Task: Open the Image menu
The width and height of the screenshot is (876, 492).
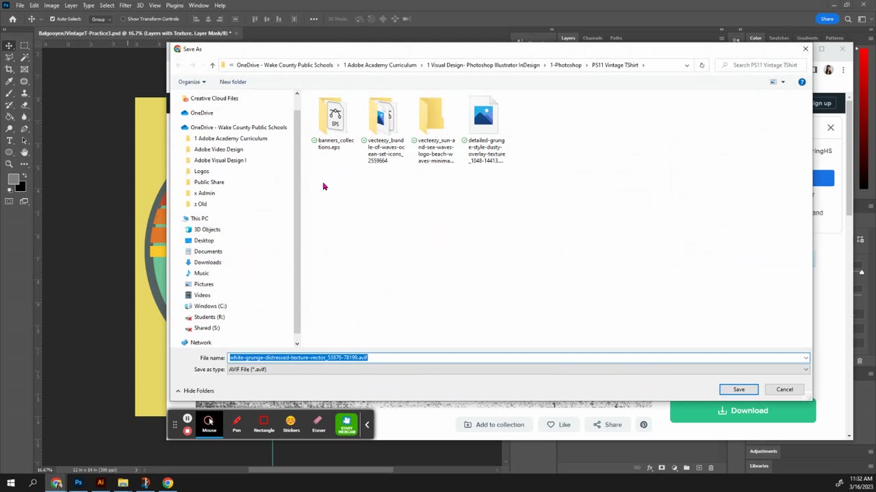Action: point(51,5)
